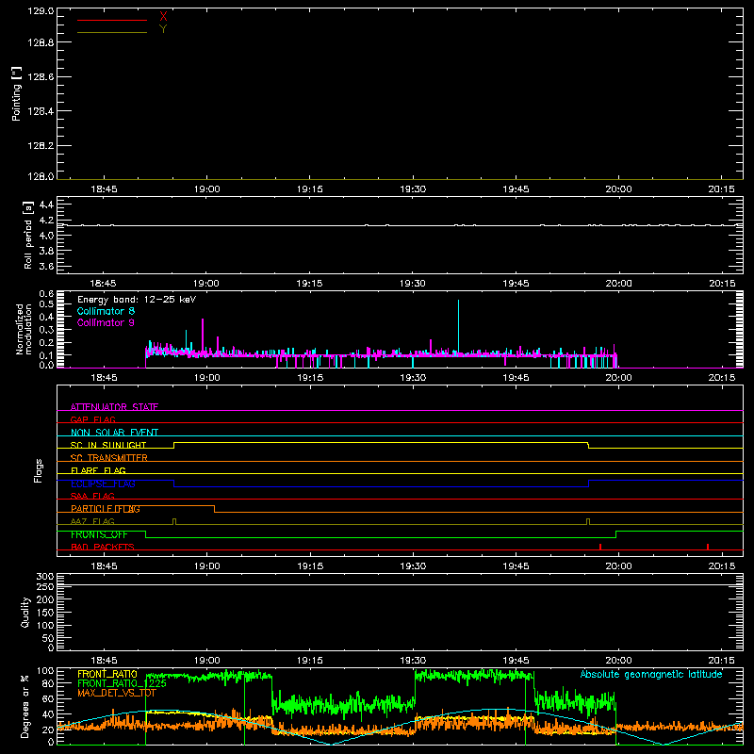Click the 0.5 tick on modulation axis

point(46,303)
